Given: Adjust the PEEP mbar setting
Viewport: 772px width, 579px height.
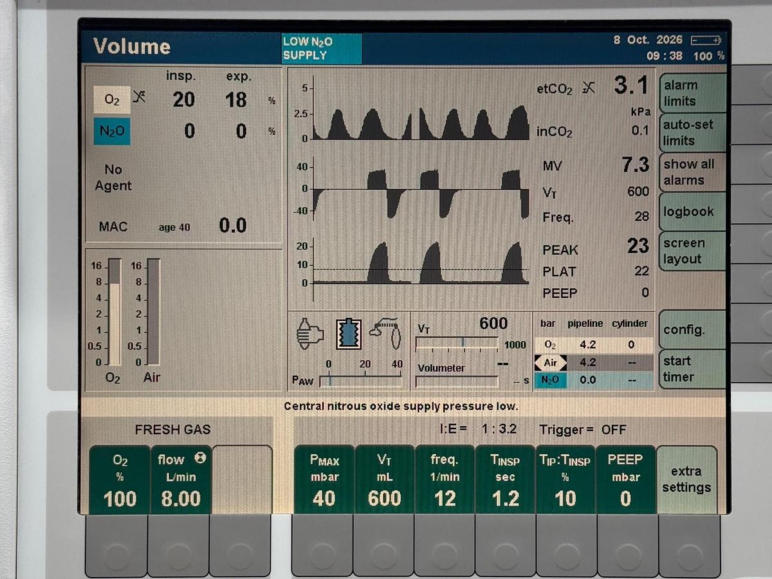Looking at the screenshot, I should 626,480.
